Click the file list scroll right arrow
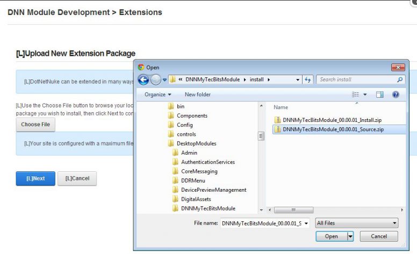The height and width of the screenshot is (254, 417). click(x=402, y=210)
